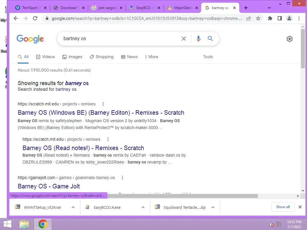Open a new tab with plus
The image size is (307, 230).
[246, 8]
